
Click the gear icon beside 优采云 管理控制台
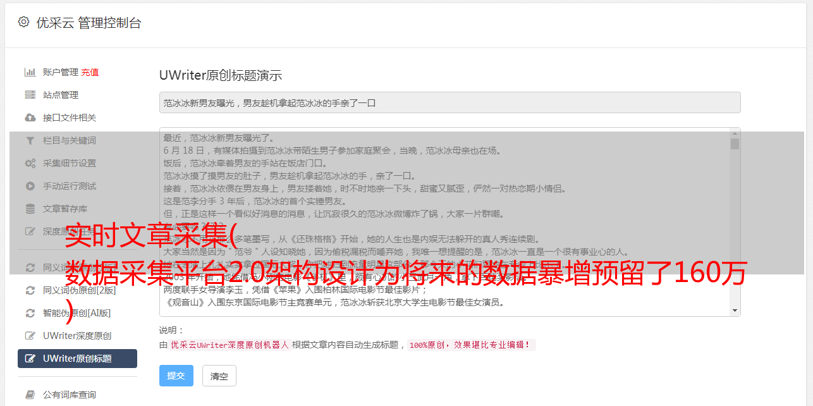coord(23,22)
